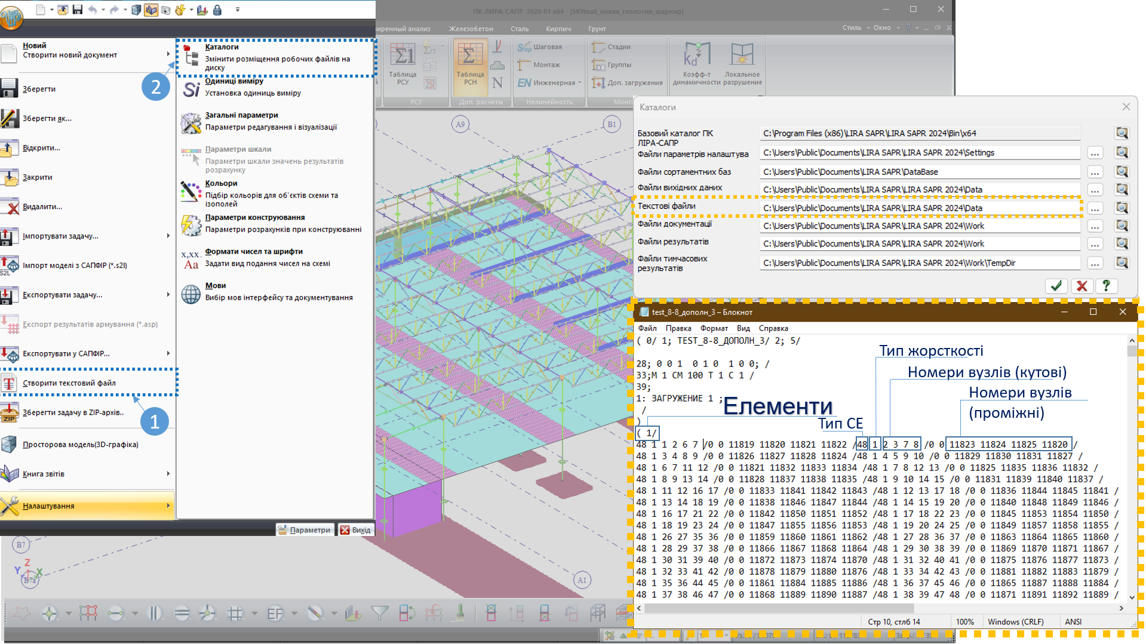Toggle the Таблица РСН ribbon button
This screenshot has width=1146, height=644.
point(470,64)
